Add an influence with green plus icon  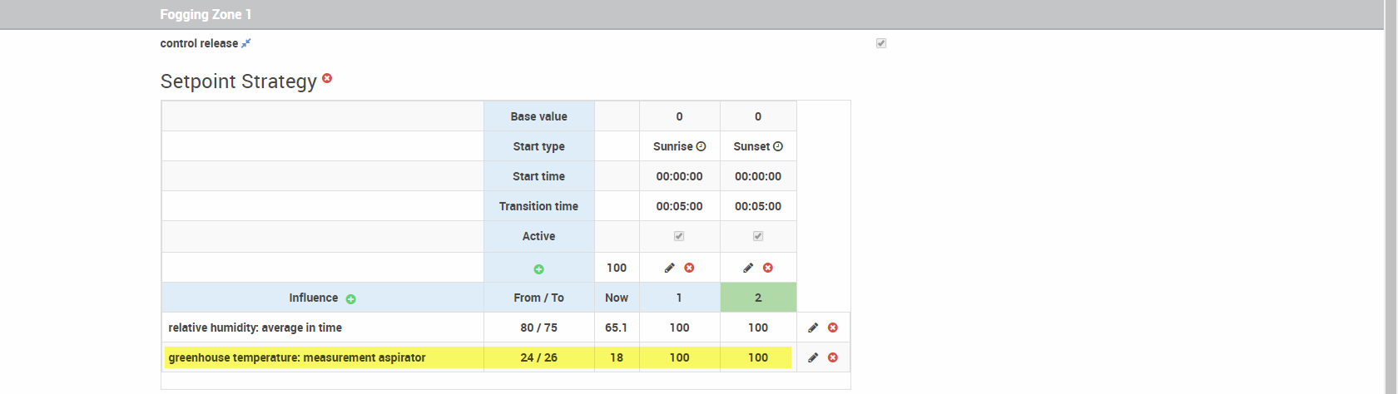coord(350,299)
